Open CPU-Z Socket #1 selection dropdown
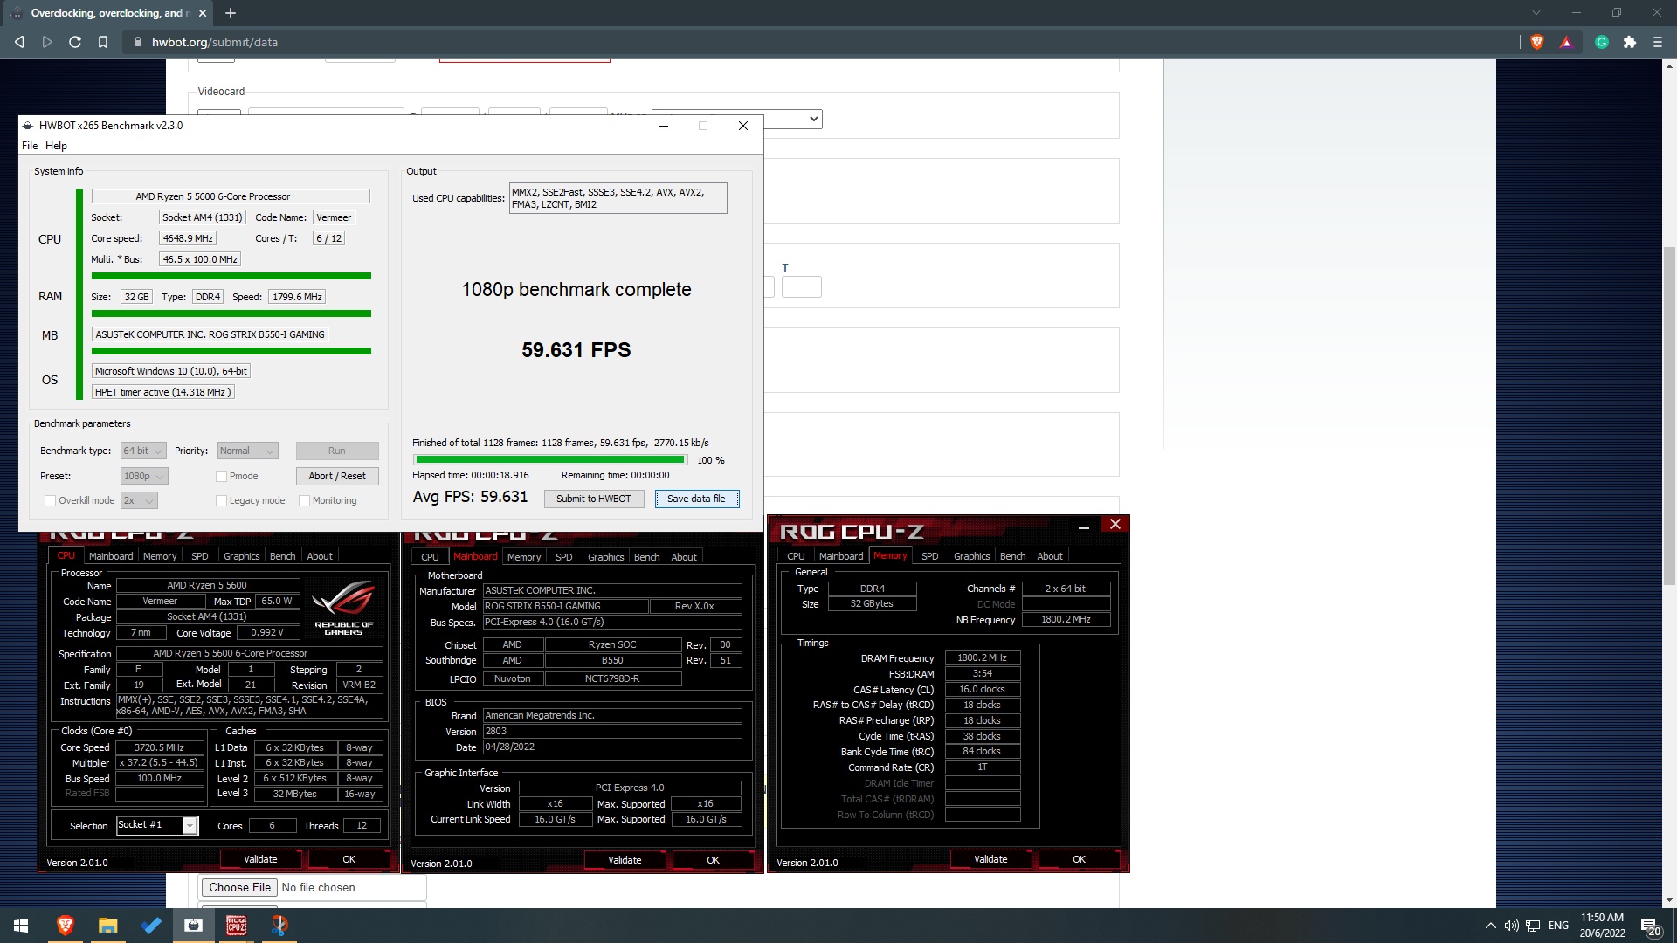The height and width of the screenshot is (943, 1677). 157,825
